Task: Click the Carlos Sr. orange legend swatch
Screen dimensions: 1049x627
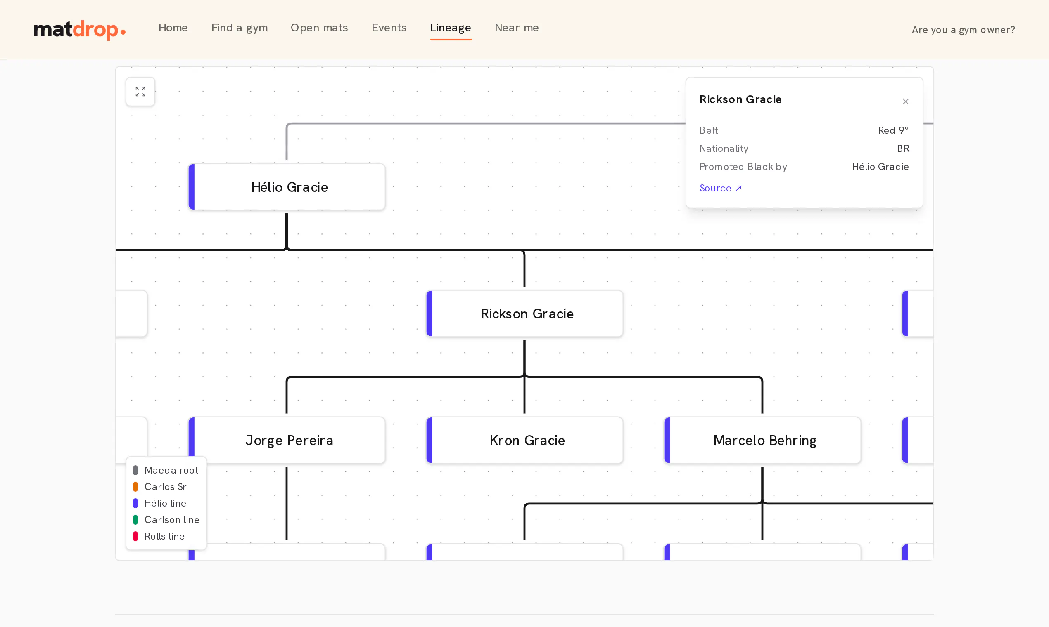Action: pos(135,487)
